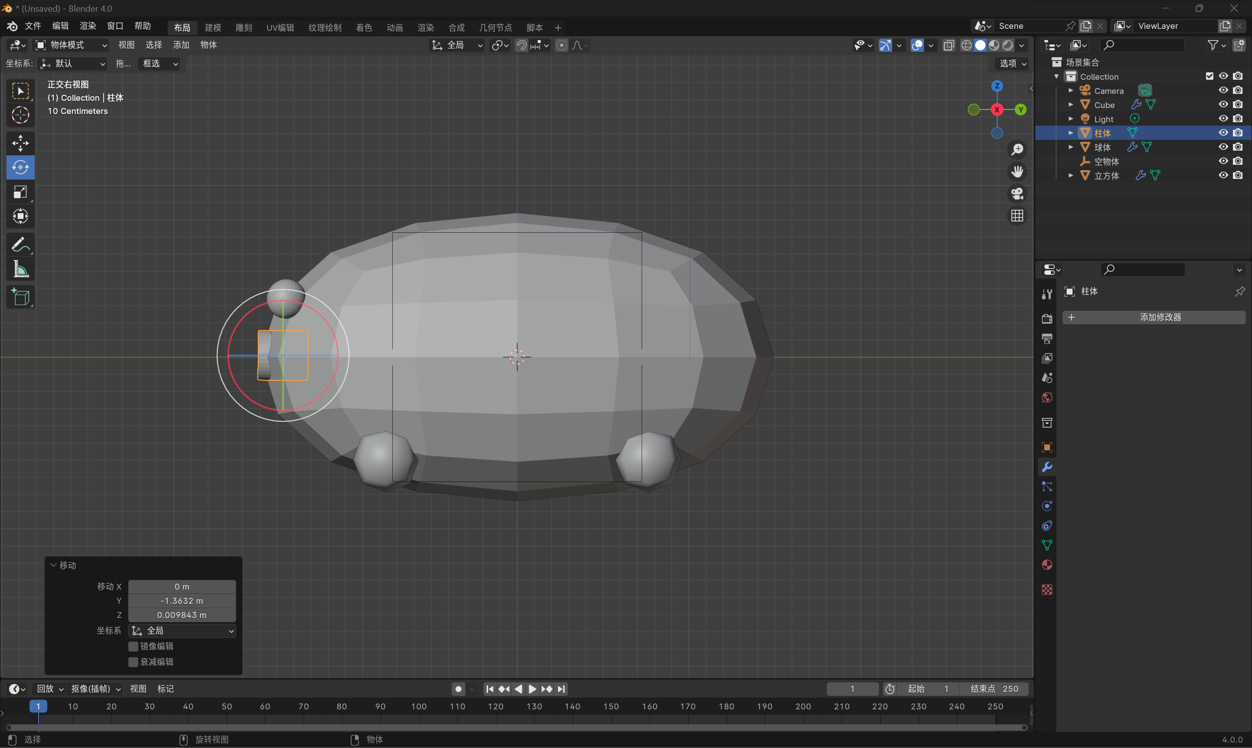Screen dimensions: 1252x748
Task: Open the 物体模式 mode dropdown
Action: point(71,45)
